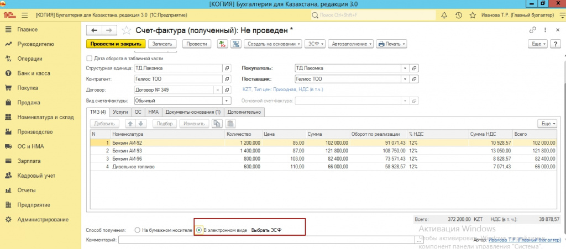Open the three-dot form menu
566x249 pixels.
(x=544, y=30)
